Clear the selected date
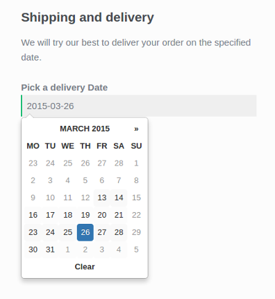 [85, 266]
